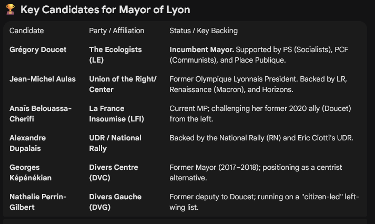
Task: Click the Anaïs Belouassa-Cherifi name cell
Action: click(40, 114)
